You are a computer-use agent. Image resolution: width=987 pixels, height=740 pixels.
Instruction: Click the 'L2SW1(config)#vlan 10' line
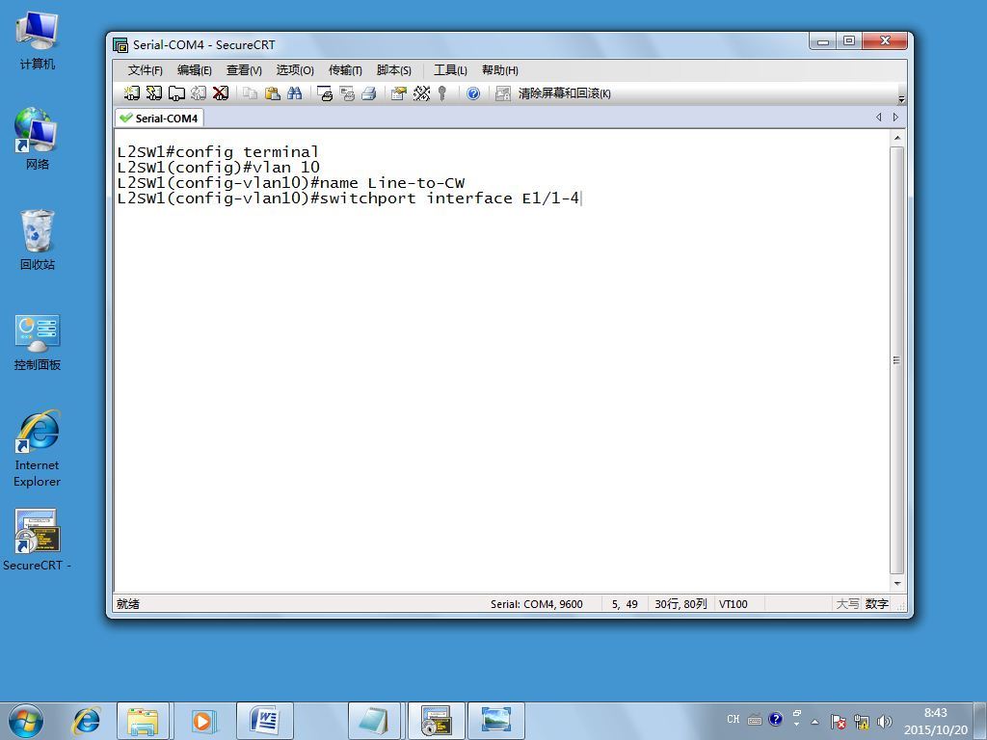pos(219,168)
